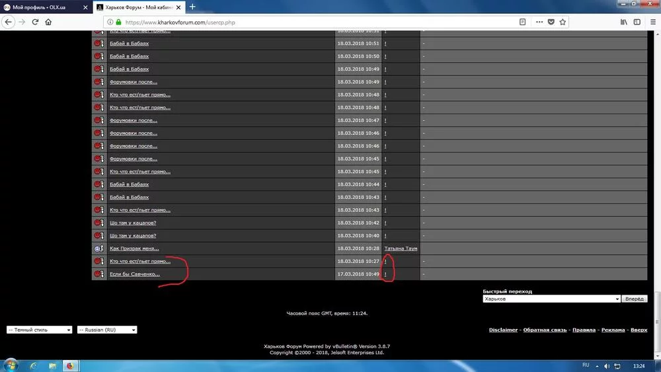Switch to the Мой профиль OLX.ua tab
This screenshot has width=661, height=372.
[46, 7]
